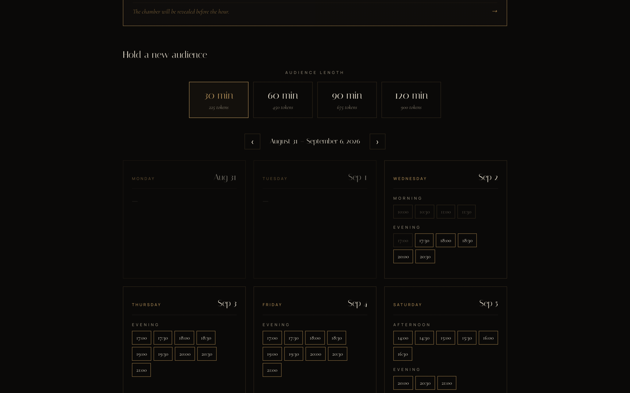Screen dimensions: 630x393
Task: Choose Friday's 18:00 evening slot
Action: coord(315,338)
